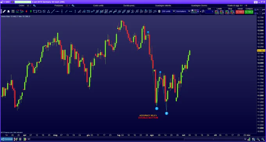The width and height of the screenshot is (266, 142).
Task: Click the ACCURACY 85,9 % label
Action: click(x=148, y=116)
